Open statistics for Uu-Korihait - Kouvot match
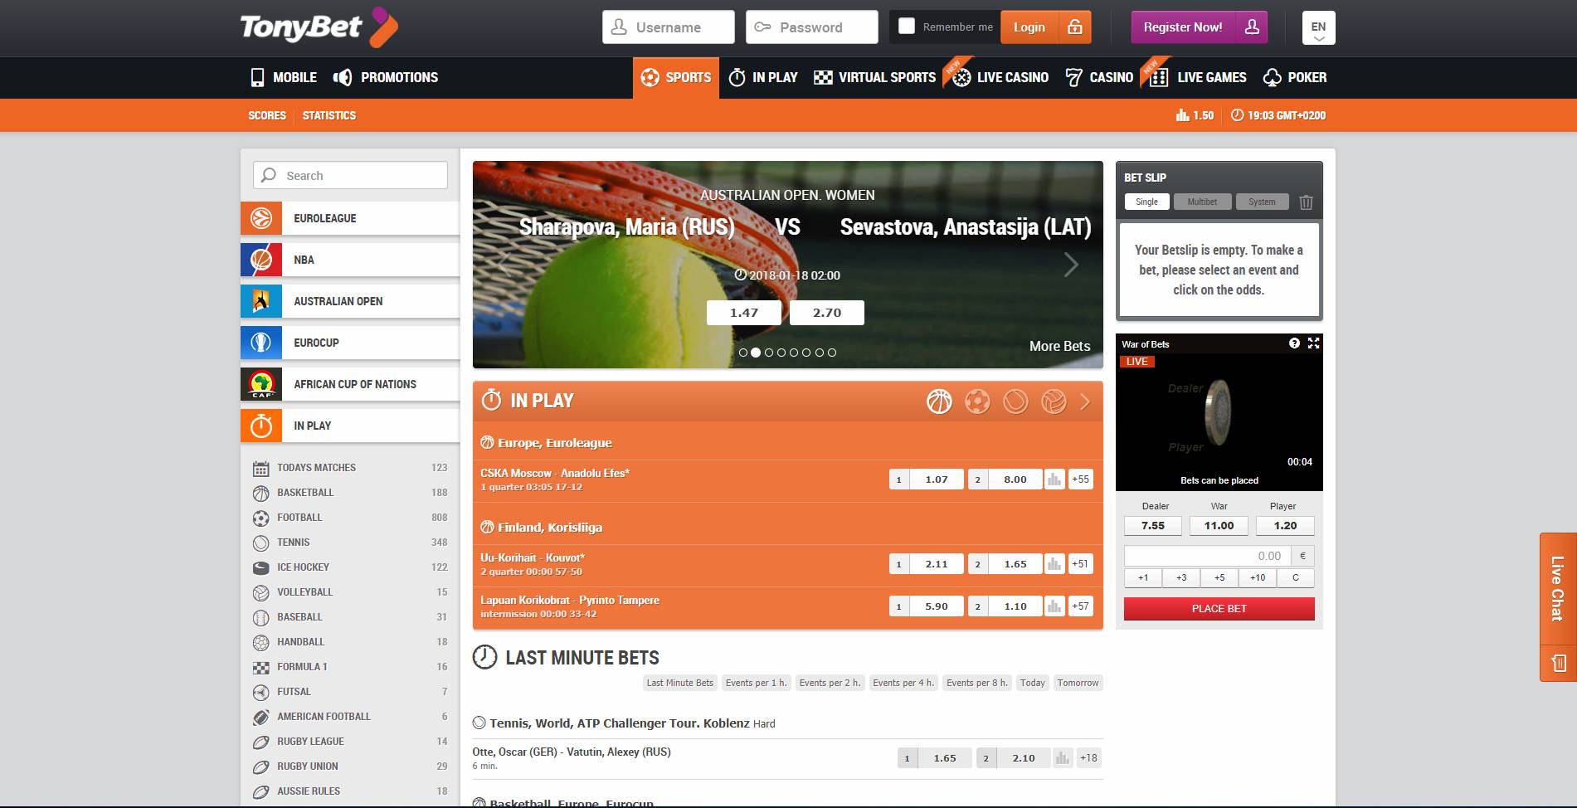The width and height of the screenshot is (1577, 808). tap(1054, 564)
